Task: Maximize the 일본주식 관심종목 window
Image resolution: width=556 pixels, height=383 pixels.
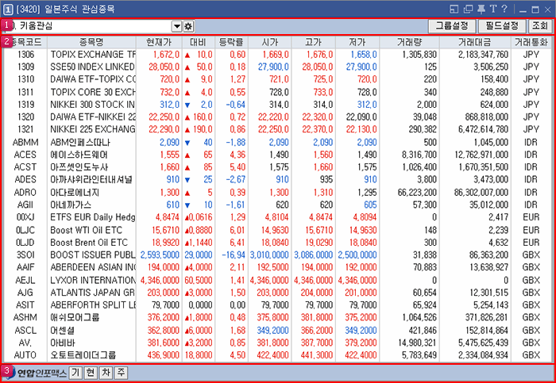Action: (535, 10)
